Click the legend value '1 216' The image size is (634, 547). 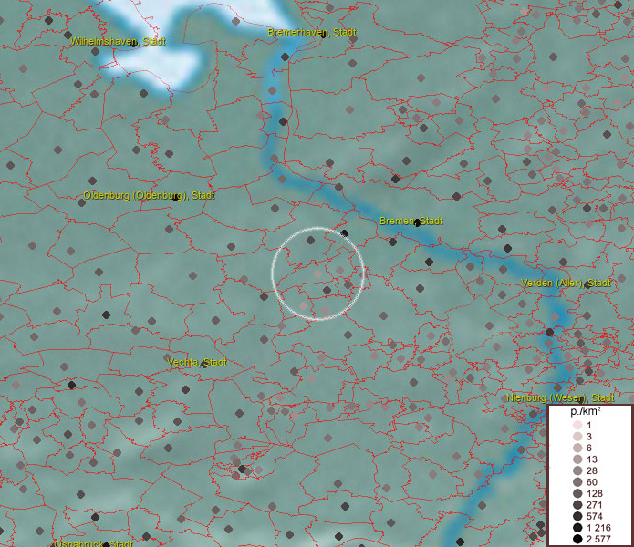pos(598,528)
